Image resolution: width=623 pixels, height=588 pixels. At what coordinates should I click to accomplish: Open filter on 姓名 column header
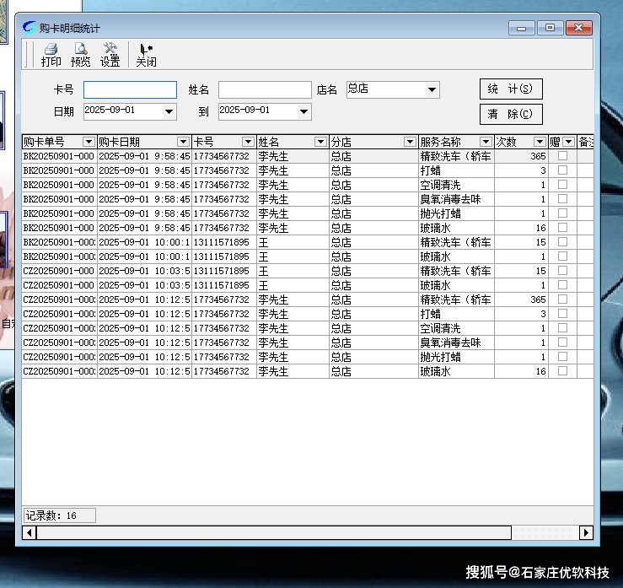click(320, 142)
